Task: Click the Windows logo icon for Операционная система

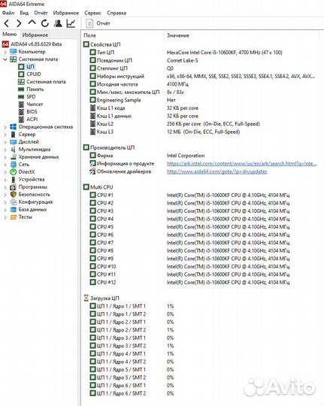Action: (13, 127)
